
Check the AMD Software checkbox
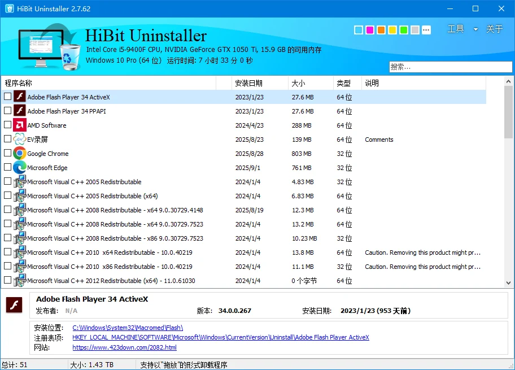pos(7,125)
